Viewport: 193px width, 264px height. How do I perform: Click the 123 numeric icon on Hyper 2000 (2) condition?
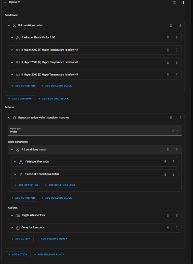[x=18, y=62]
